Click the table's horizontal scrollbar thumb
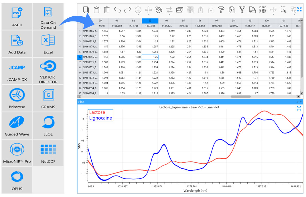This screenshot has height=197, width=306. tap(241, 96)
